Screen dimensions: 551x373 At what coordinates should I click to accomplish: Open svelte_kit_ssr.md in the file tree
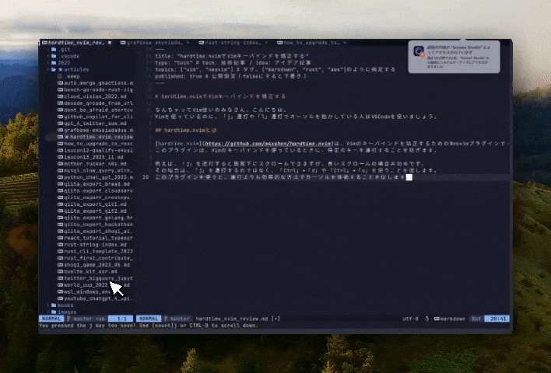click(90, 272)
